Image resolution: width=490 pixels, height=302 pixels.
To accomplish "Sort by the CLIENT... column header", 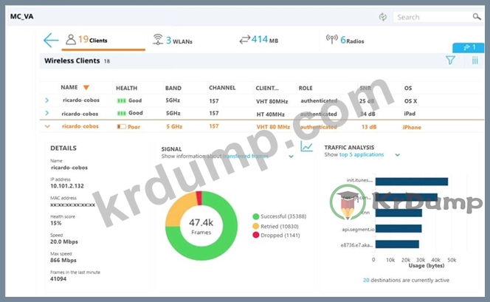I will pyautogui.click(x=267, y=88).
